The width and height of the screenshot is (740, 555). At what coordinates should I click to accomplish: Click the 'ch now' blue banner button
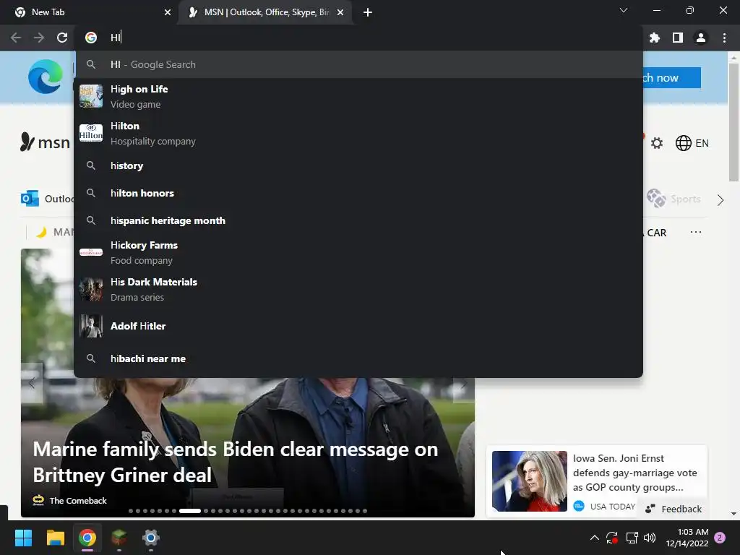[x=671, y=78]
